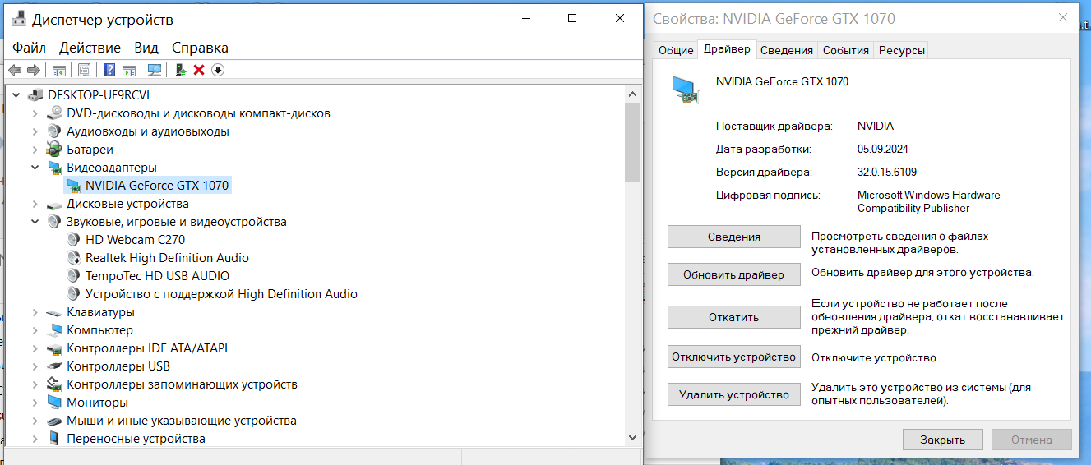
Task: Open the Справка menu
Action: point(200,48)
